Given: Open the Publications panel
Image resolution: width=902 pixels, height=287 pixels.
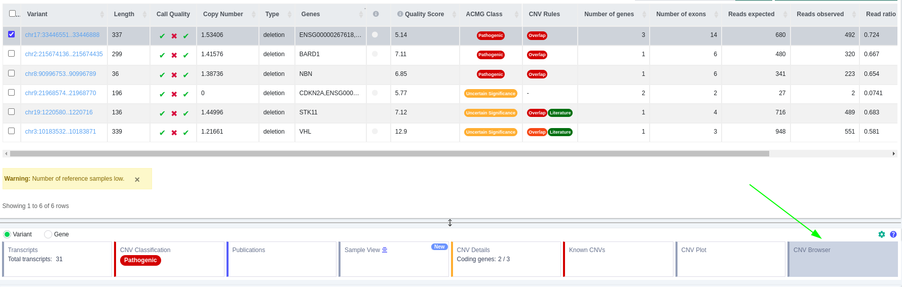Looking at the screenshot, I should pos(282,259).
